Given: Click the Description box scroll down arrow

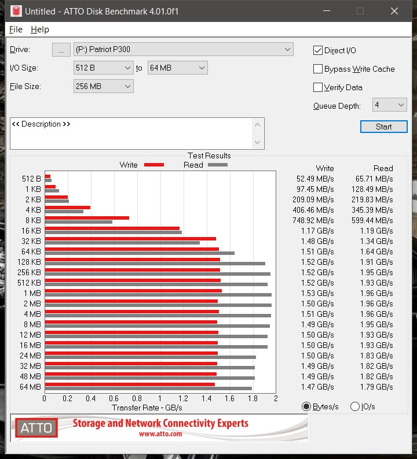Looking at the screenshot, I should pos(258,142).
